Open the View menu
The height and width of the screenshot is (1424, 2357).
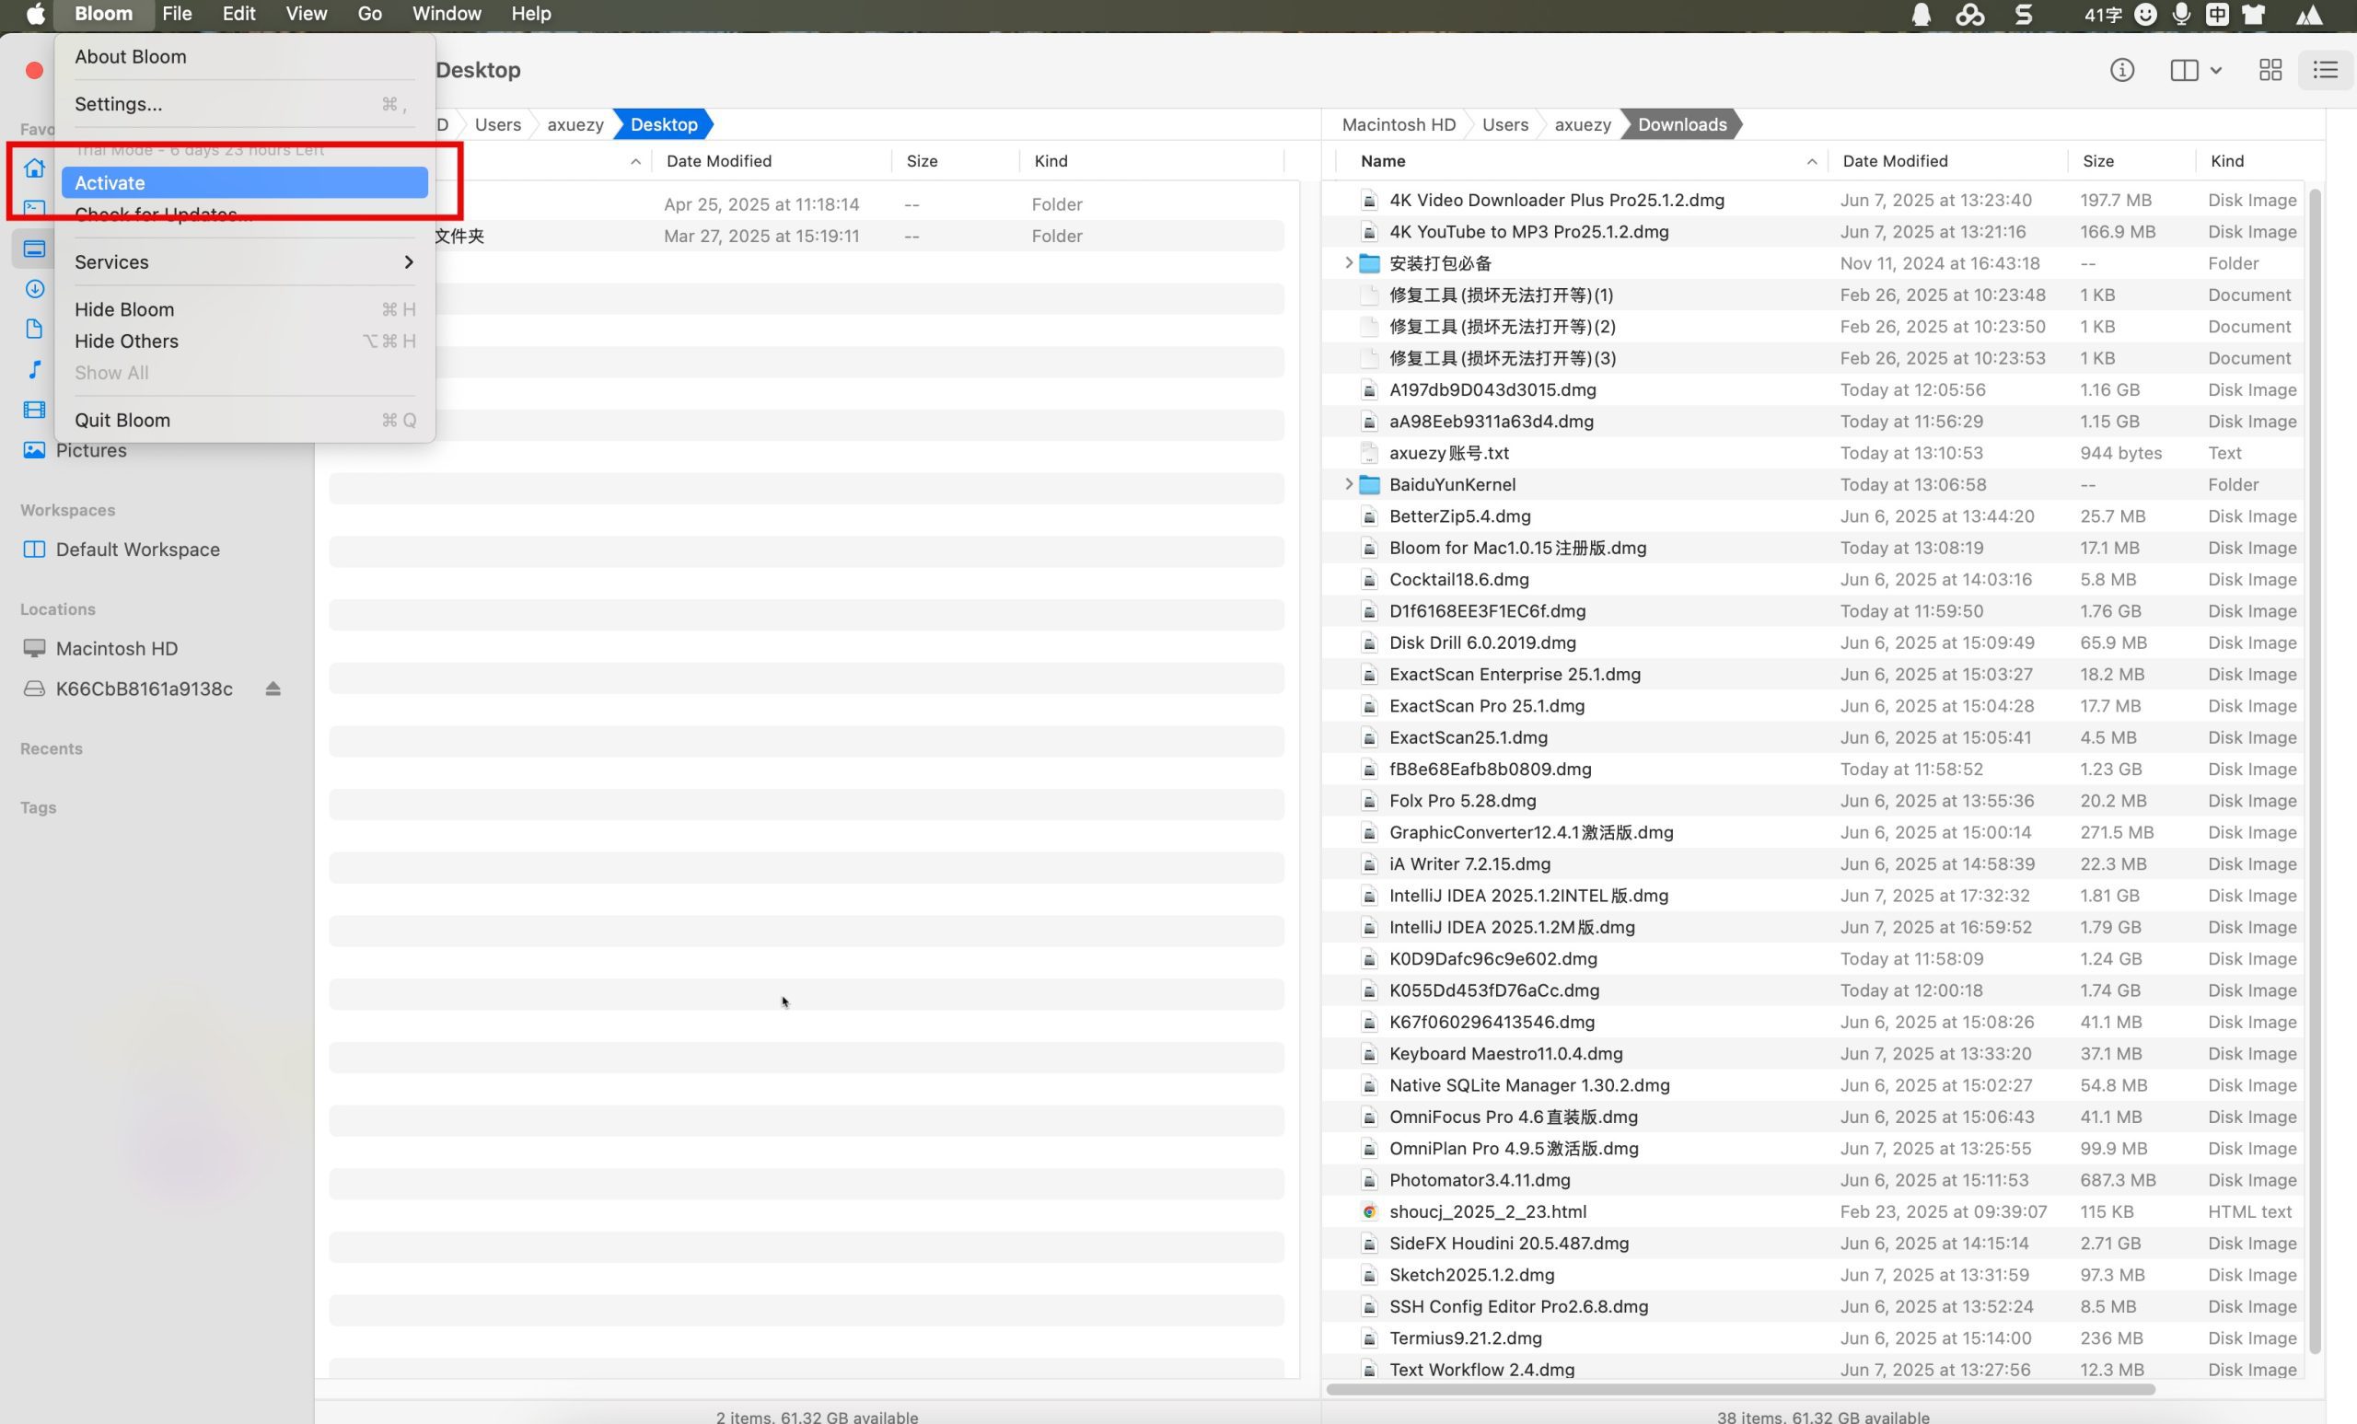click(x=306, y=15)
